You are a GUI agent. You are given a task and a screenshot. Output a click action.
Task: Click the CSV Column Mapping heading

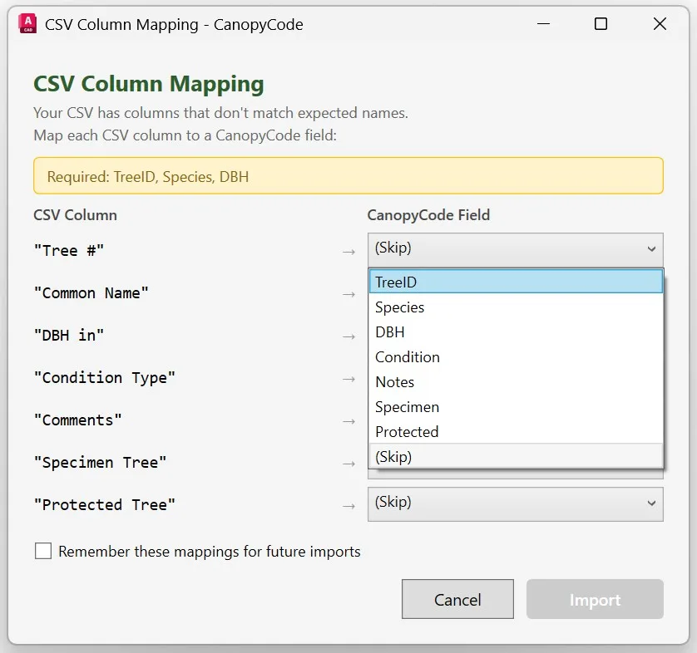[x=149, y=84]
